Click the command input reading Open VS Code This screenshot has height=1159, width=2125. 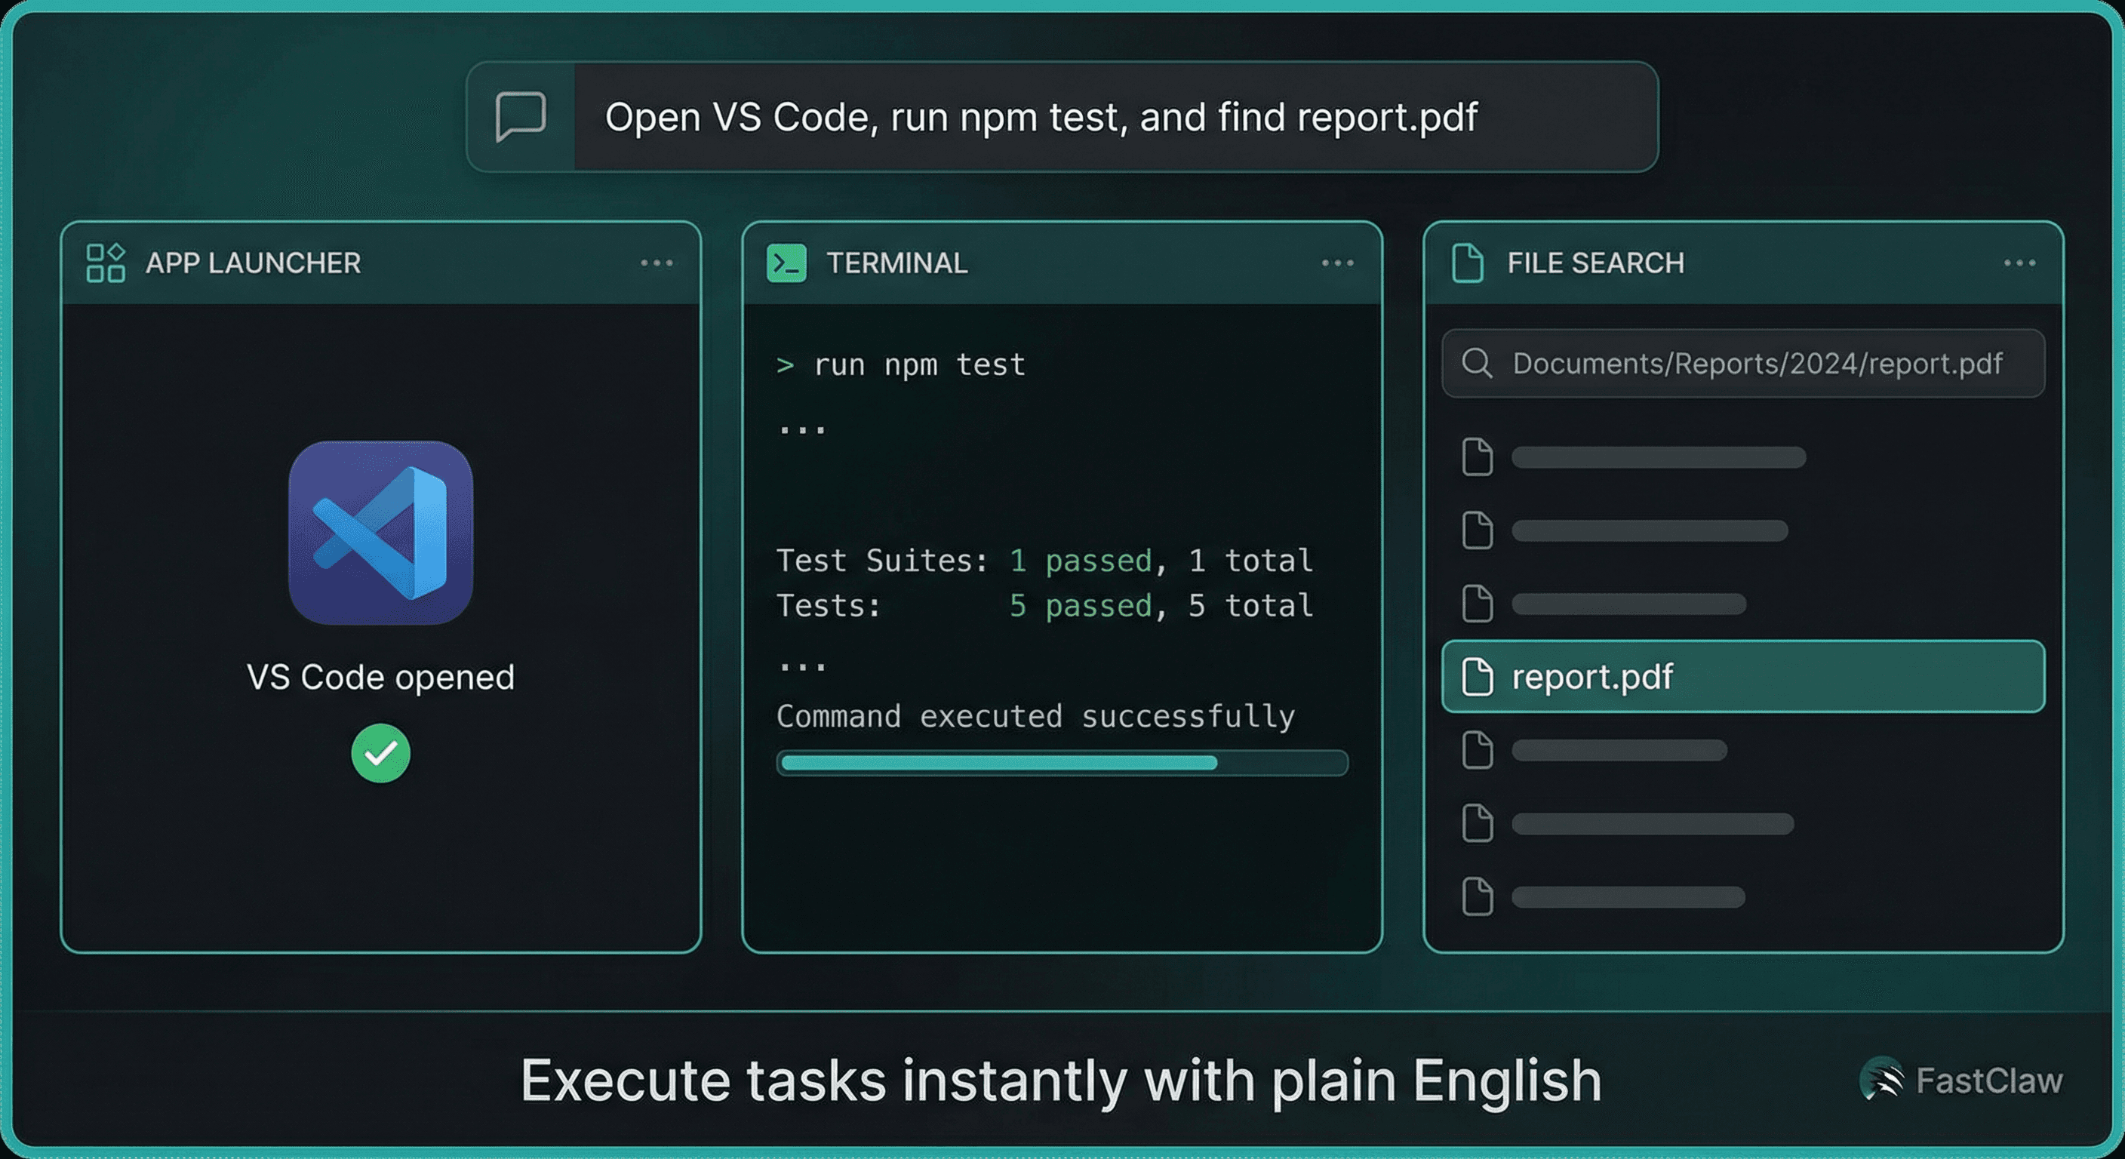point(1039,118)
